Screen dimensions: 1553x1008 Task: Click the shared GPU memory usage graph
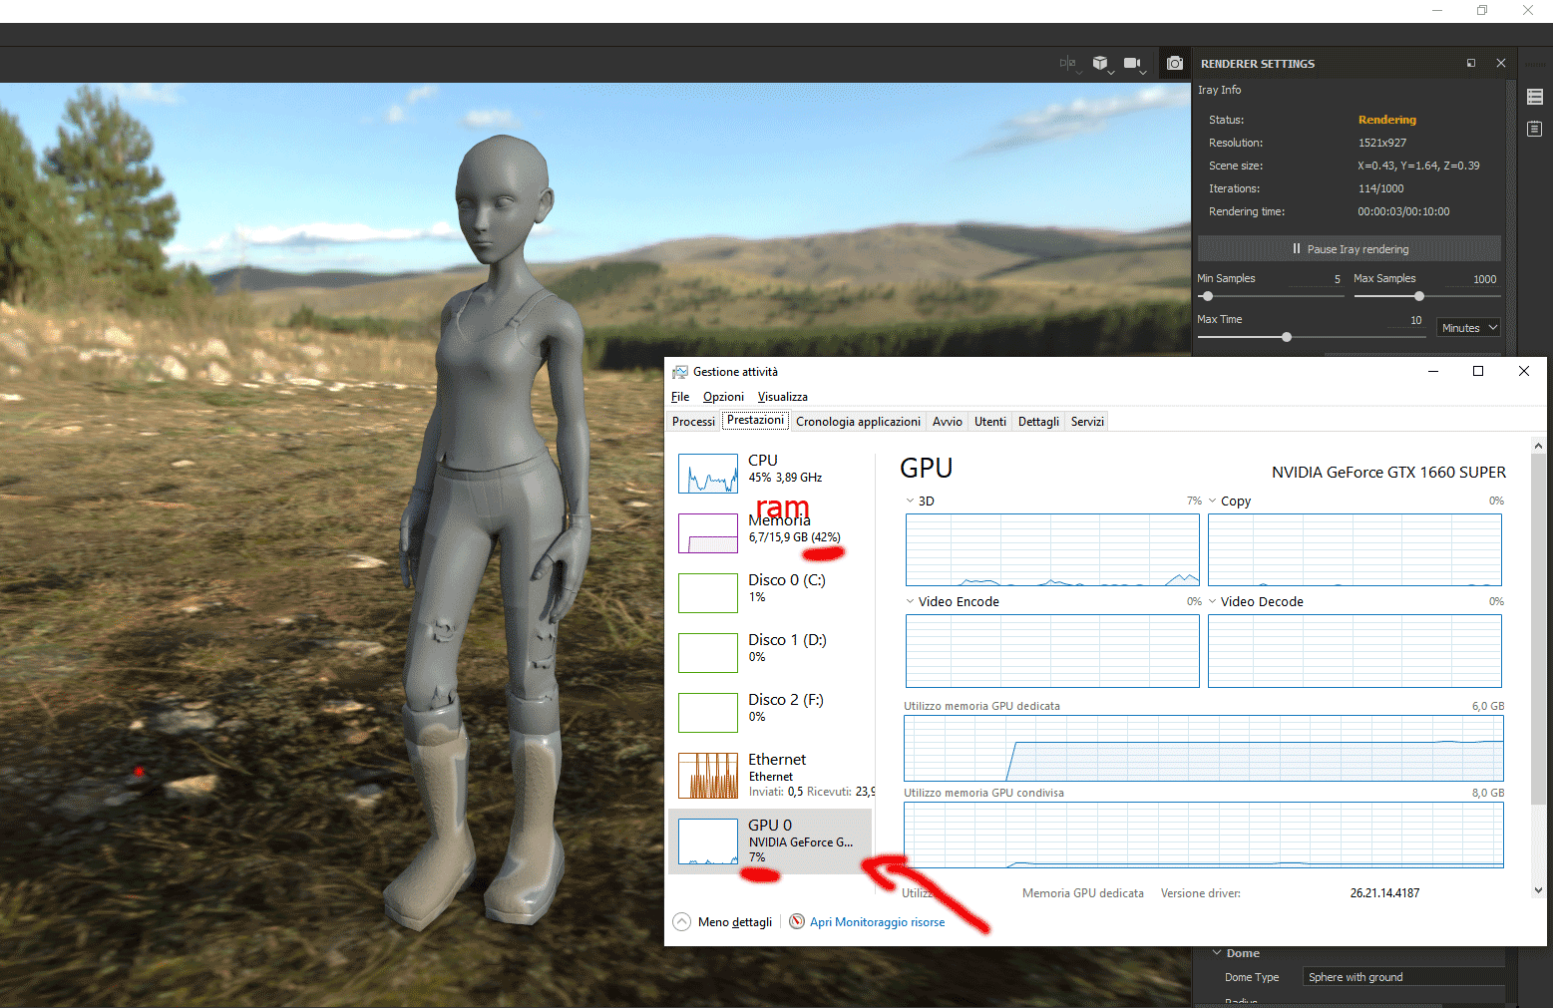coord(1204,835)
